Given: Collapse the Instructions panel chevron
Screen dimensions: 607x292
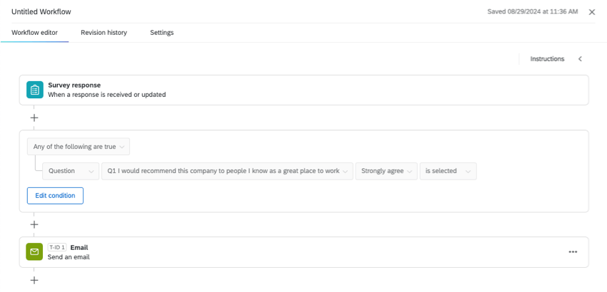Looking at the screenshot, I should tap(580, 59).
